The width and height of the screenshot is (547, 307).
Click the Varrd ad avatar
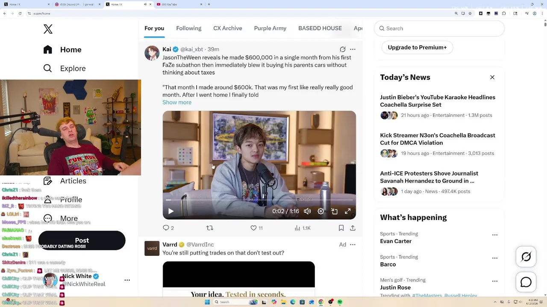[x=152, y=248]
